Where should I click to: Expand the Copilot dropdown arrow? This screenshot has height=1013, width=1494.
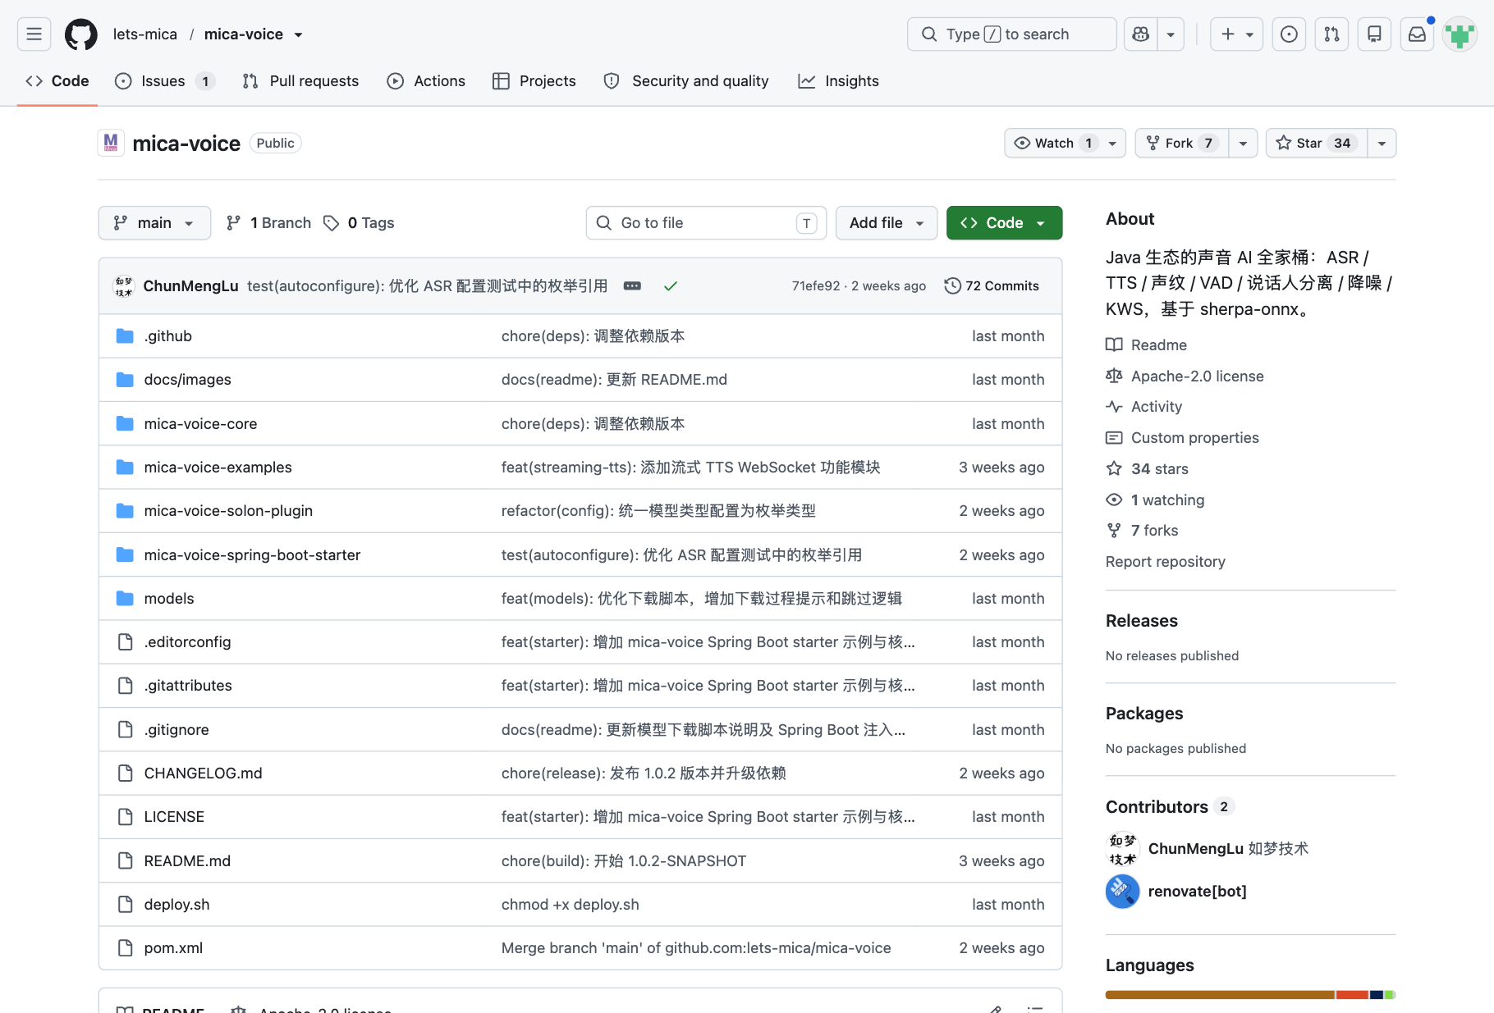(1171, 34)
